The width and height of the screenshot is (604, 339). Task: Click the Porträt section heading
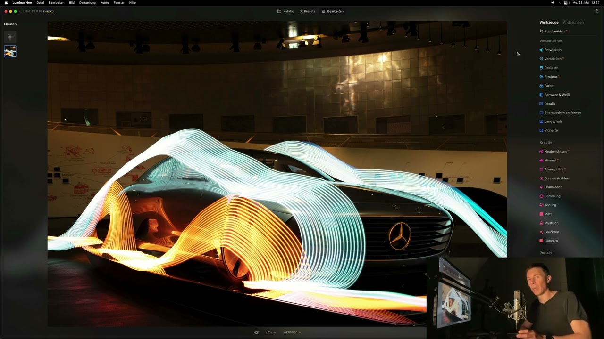tap(545, 253)
